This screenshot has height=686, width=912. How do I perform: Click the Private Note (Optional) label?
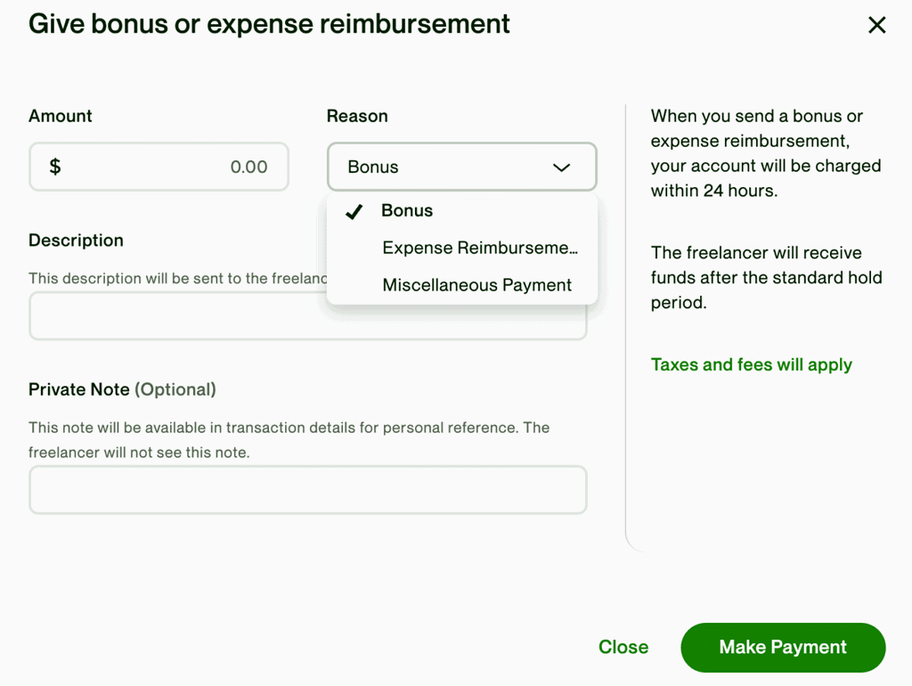point(122,390)
